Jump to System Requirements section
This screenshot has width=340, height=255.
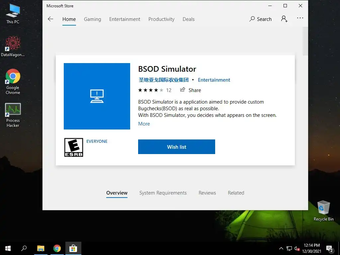[163, 193]
